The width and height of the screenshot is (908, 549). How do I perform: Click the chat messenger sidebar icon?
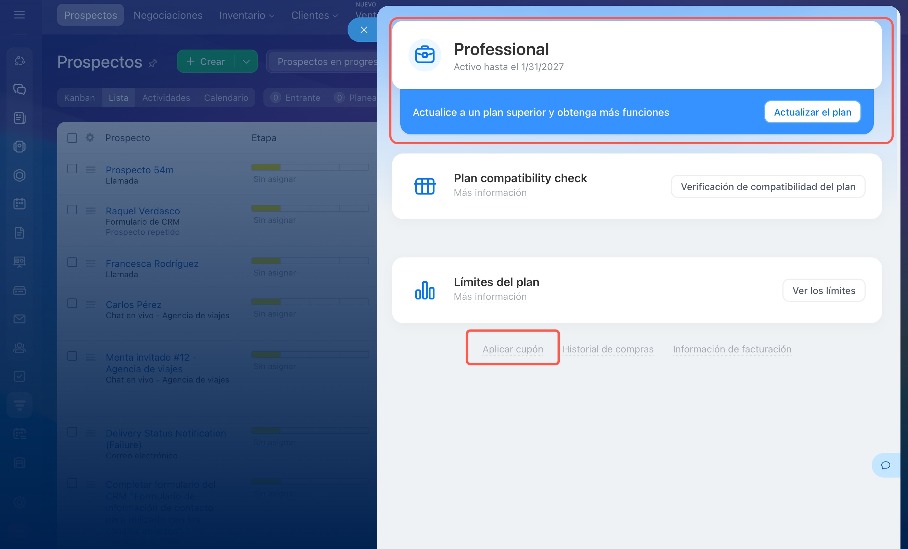click(19, 89)
